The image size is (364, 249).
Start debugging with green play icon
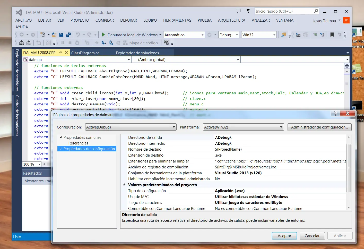pyautogui.click(x=103, y=35)
